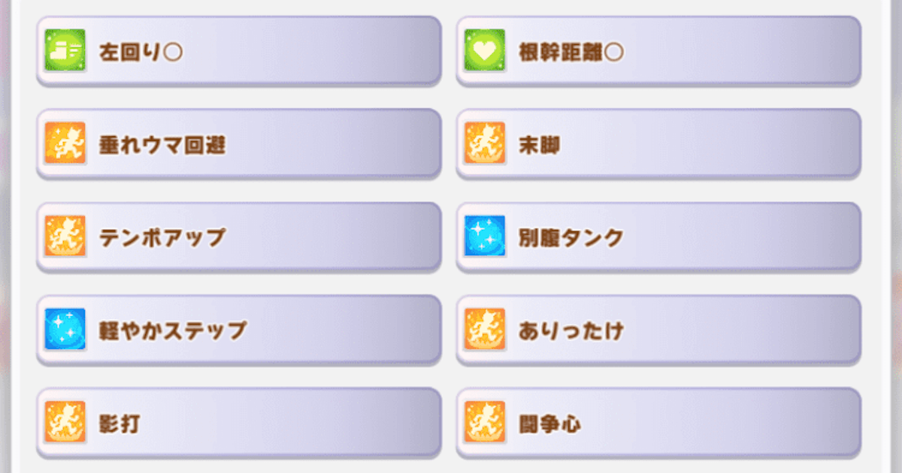Click the orange icon for テンポアップ
This screenshot has height=473, width=902.
pos(65,236)
